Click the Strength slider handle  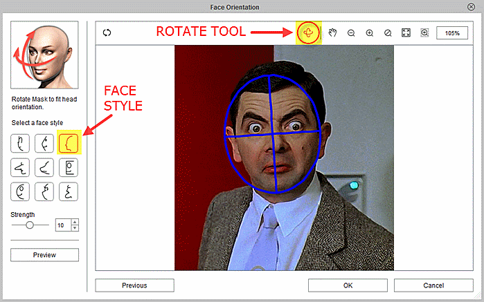(x=30, y=225)
